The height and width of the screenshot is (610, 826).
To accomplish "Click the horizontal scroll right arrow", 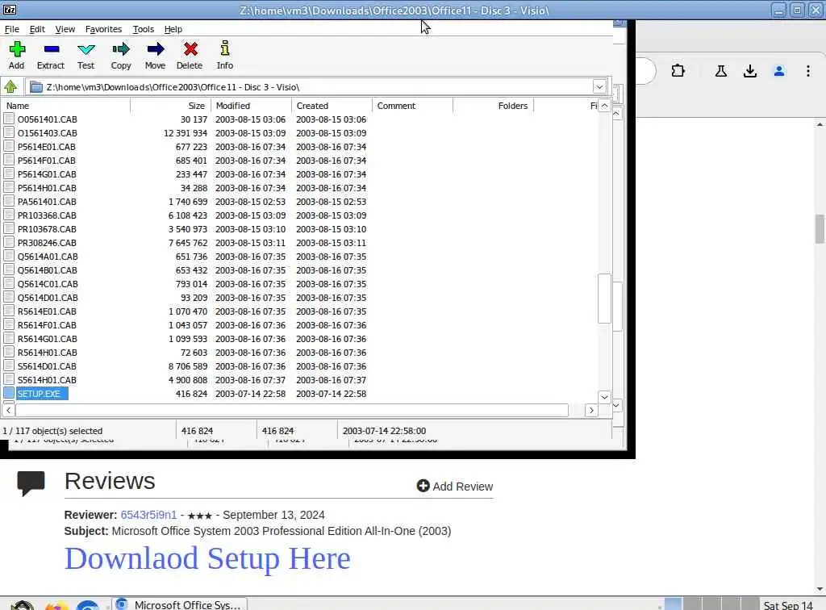I will pos(591,410).
